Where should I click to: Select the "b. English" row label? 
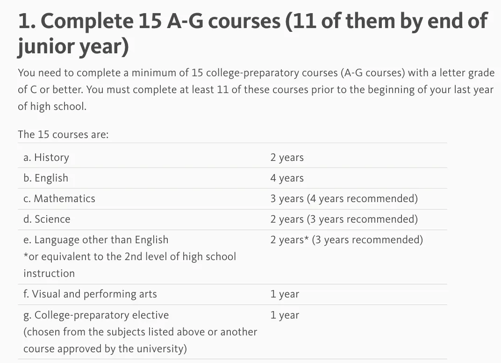pos(46,178)
